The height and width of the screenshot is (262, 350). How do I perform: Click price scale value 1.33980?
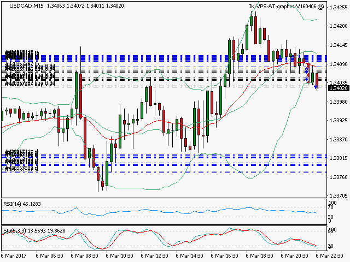pyautogui.click(x=339, y=102)
